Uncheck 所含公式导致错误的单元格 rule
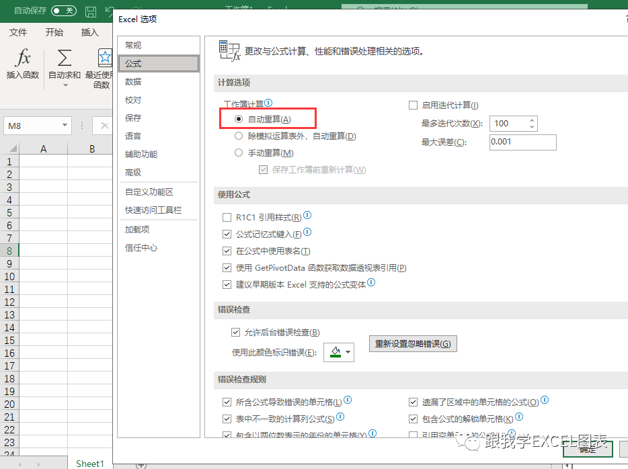Screen dimensions: 628x469 pyautogui.click(x=227, y=402)
